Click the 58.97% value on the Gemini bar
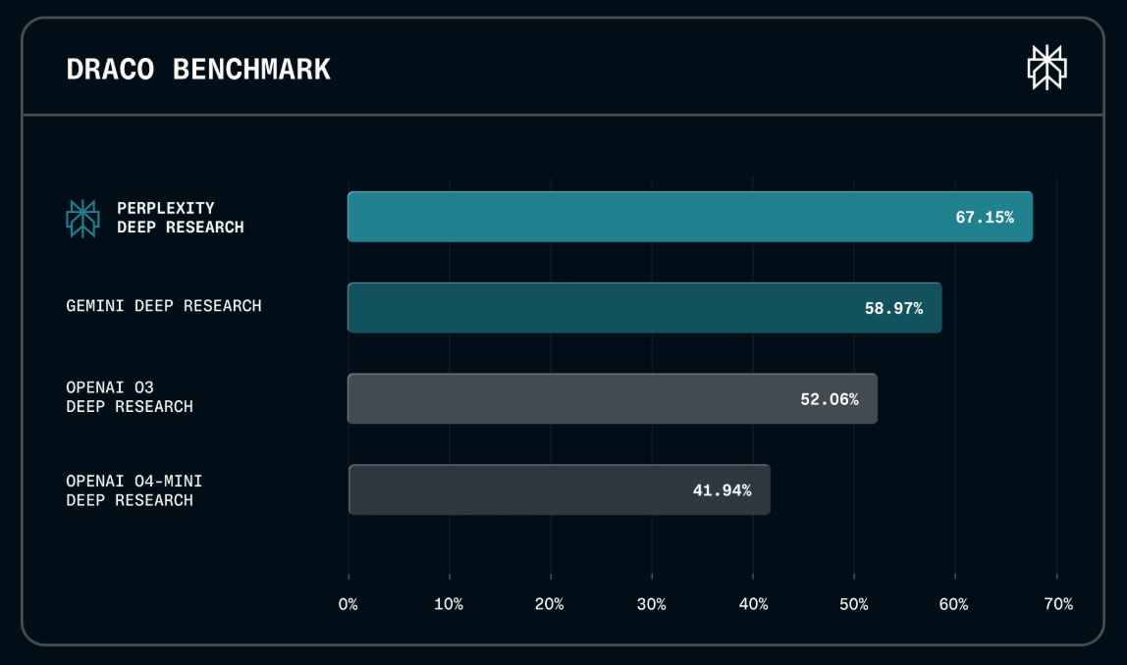This screenshot has height=665, width=1127. [x=893, y=308]
